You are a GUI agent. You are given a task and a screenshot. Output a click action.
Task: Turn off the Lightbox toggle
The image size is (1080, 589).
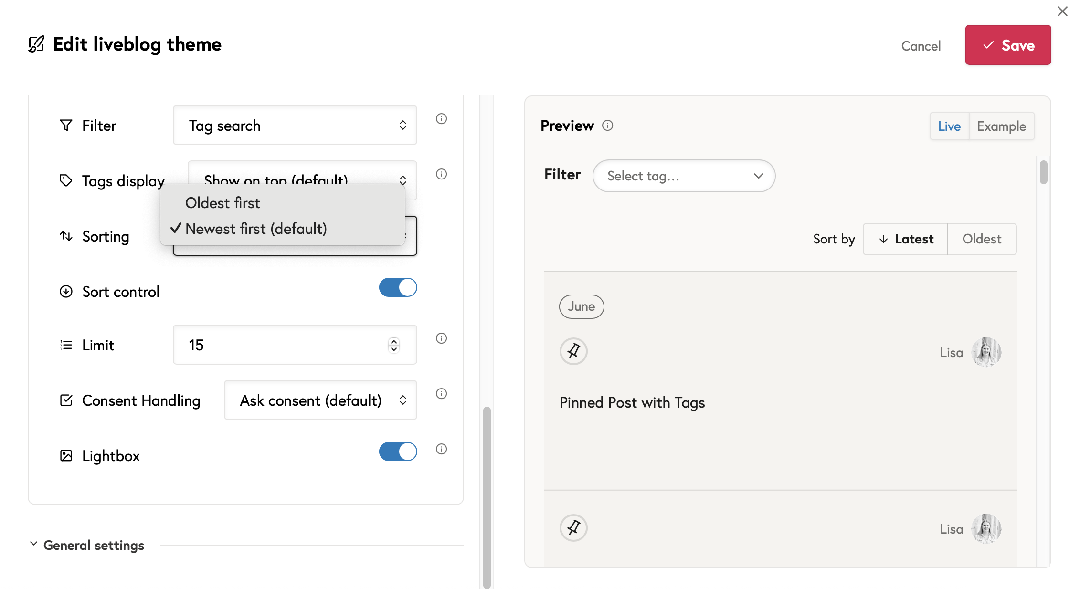click(398, 452)
